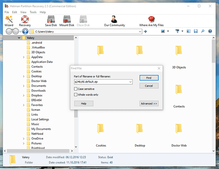Click the tree horizontal scrollbar thumb
The image size is (219, 169).
[x=38, y=151]
